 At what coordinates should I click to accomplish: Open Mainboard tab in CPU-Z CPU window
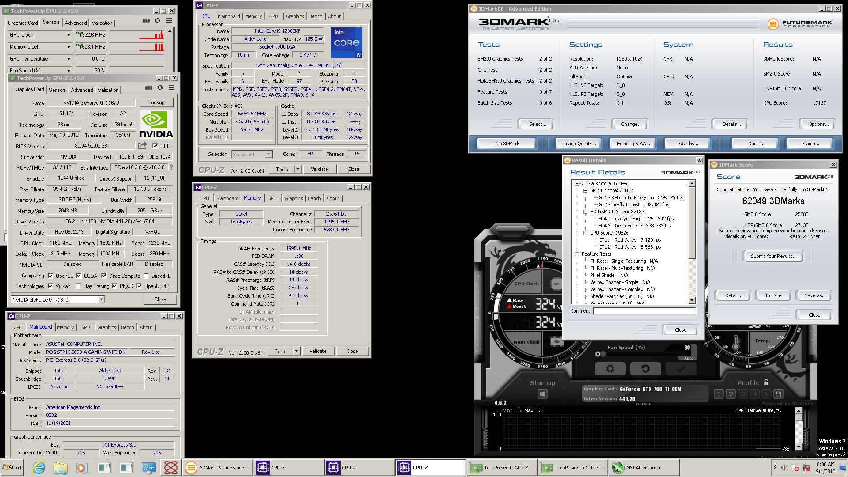tap(229, 16)
